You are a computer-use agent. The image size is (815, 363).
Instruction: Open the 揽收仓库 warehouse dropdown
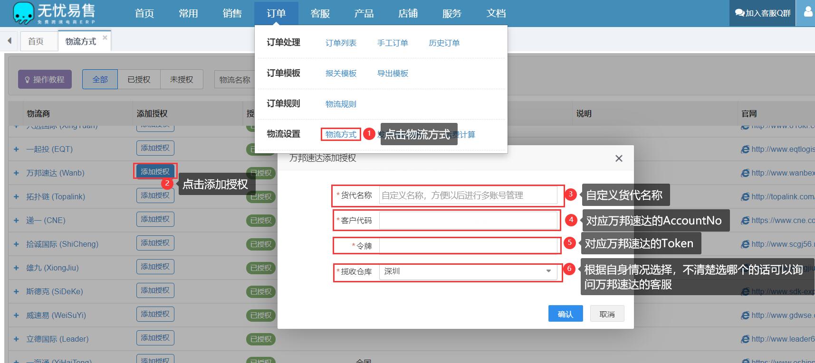pos(468,271)
